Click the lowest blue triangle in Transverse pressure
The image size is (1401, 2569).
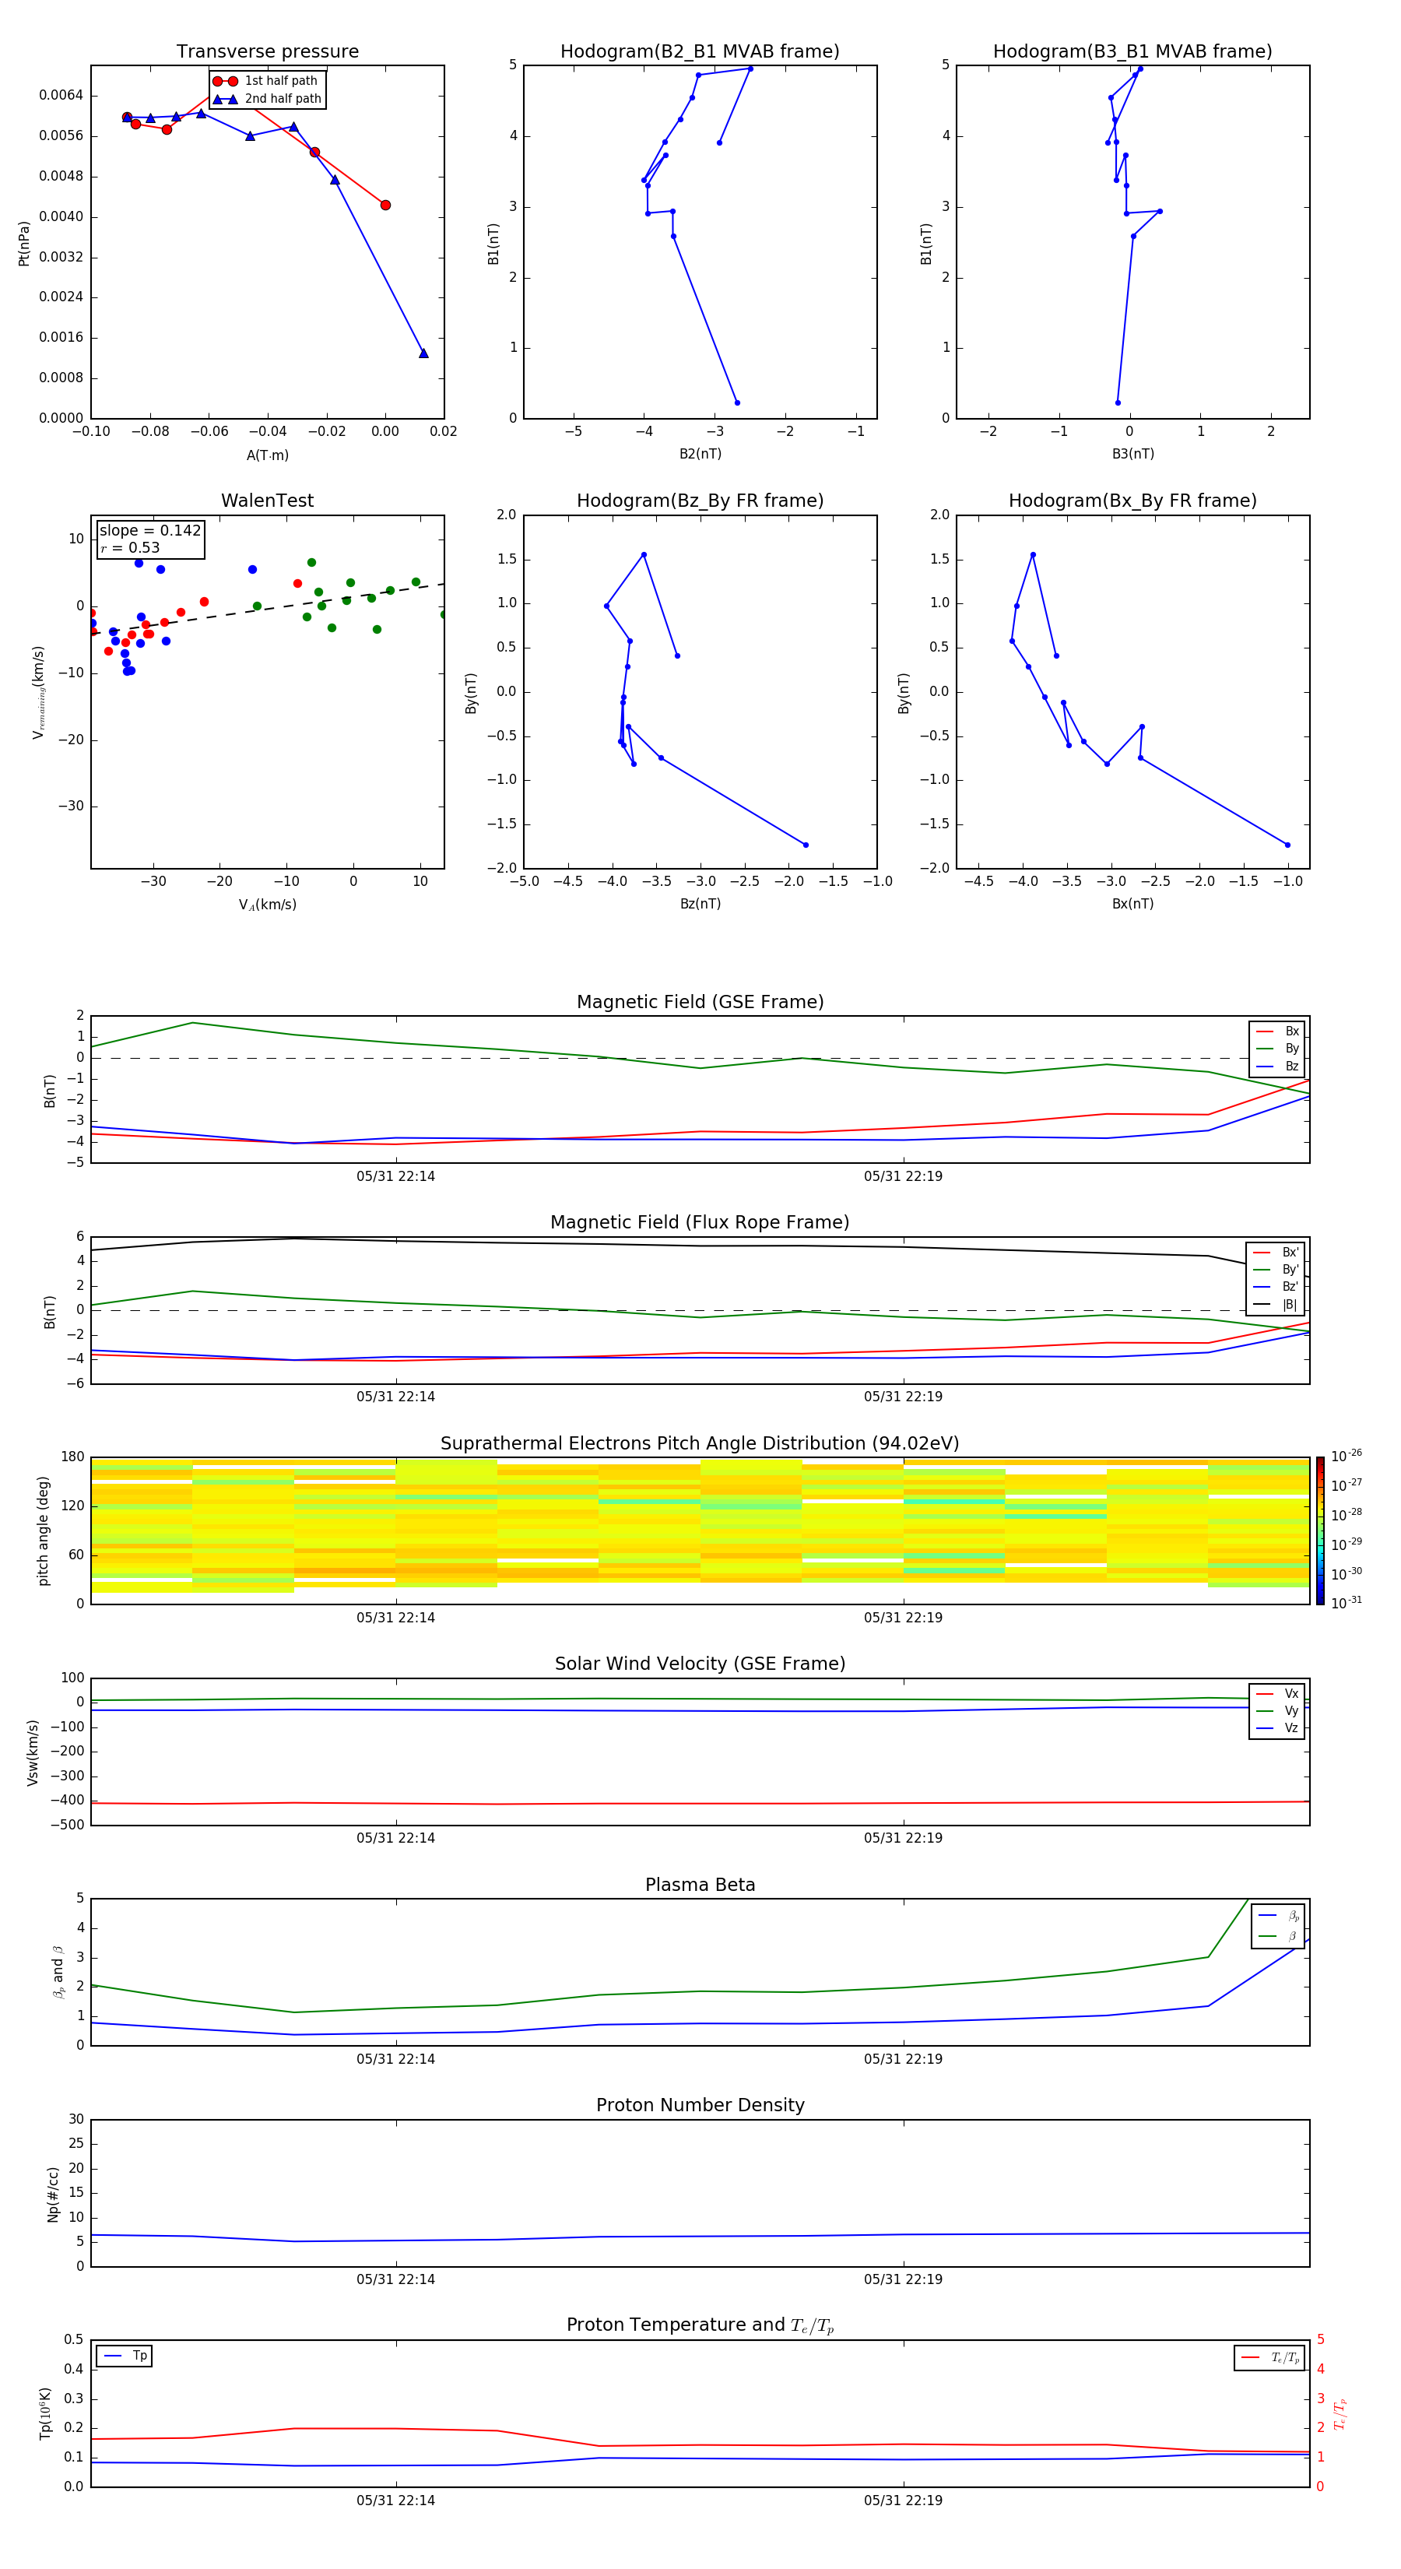[423, 353]
